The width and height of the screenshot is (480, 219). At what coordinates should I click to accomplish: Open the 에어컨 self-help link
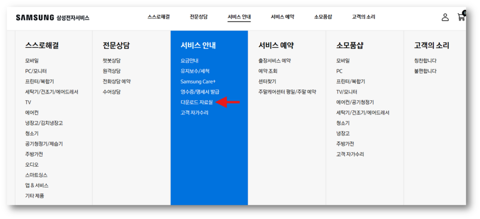tap(32, 113)
